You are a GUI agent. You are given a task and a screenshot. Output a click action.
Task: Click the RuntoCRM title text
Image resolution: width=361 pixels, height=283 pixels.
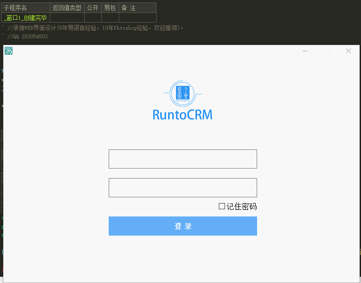182,115
